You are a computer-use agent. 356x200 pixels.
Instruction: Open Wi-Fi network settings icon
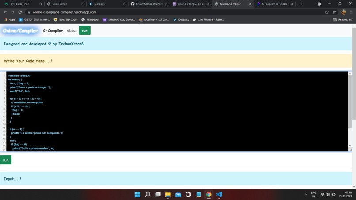point(322,195)
